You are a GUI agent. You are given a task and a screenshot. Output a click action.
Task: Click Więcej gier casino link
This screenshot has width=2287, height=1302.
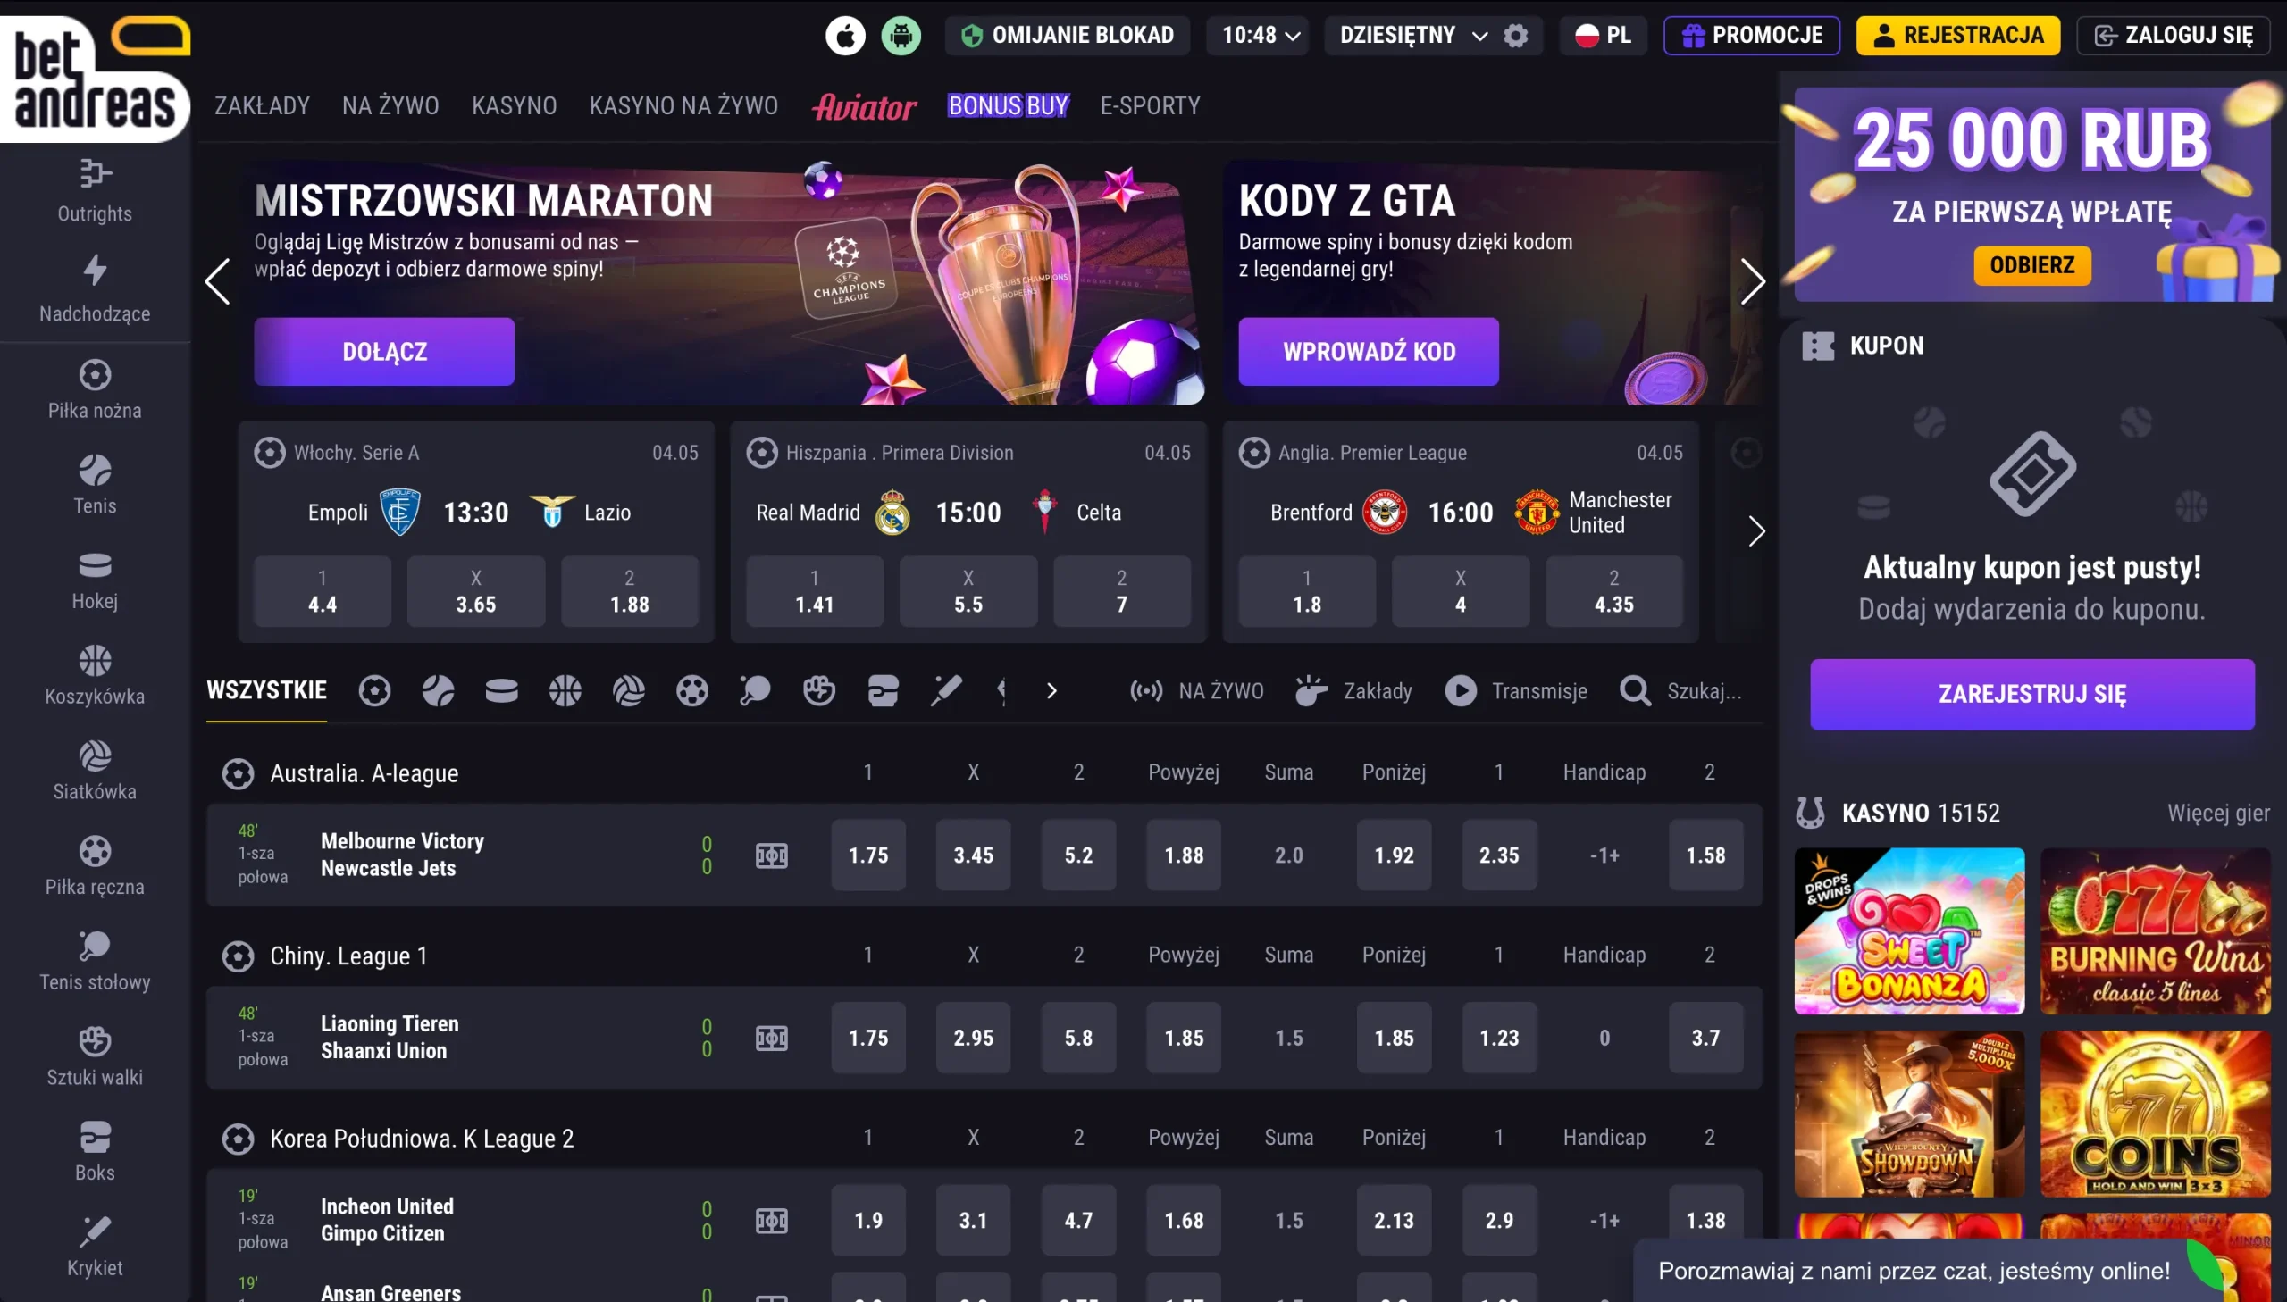2218,812
